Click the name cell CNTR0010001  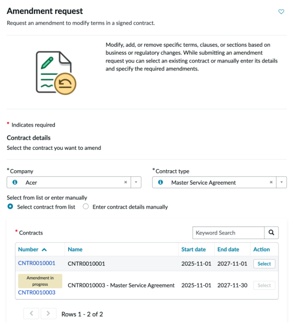[x=86, y=264]
